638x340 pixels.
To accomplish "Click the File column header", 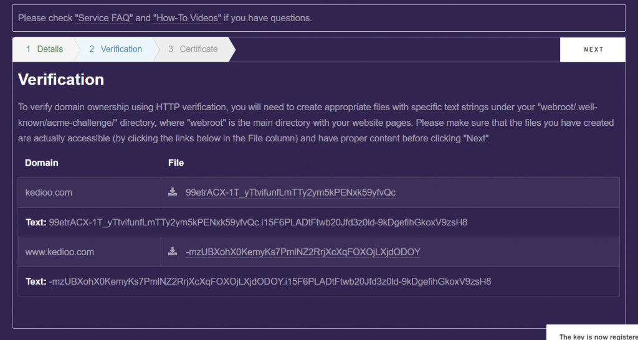I will pyautogui.click(x=176, y=163).
